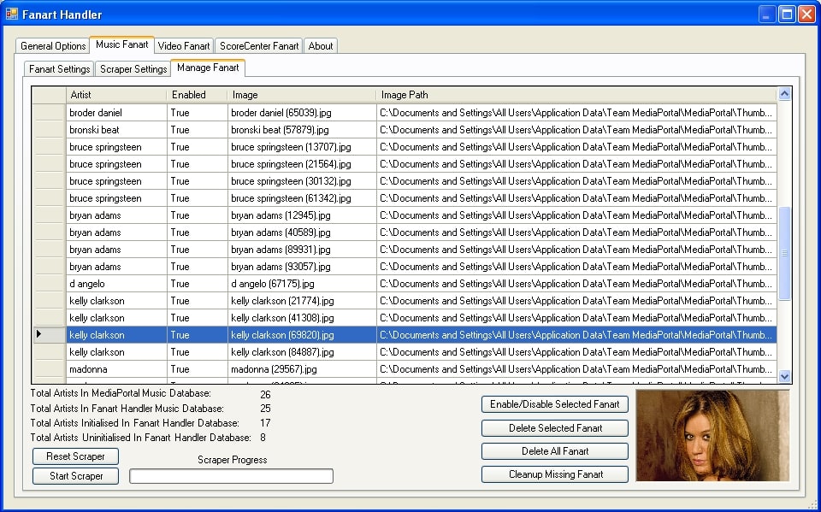Click the scroll up arrow of the table
Viewport: 821px width, 512px height.
pyautogui.click(x=784, y=95)
